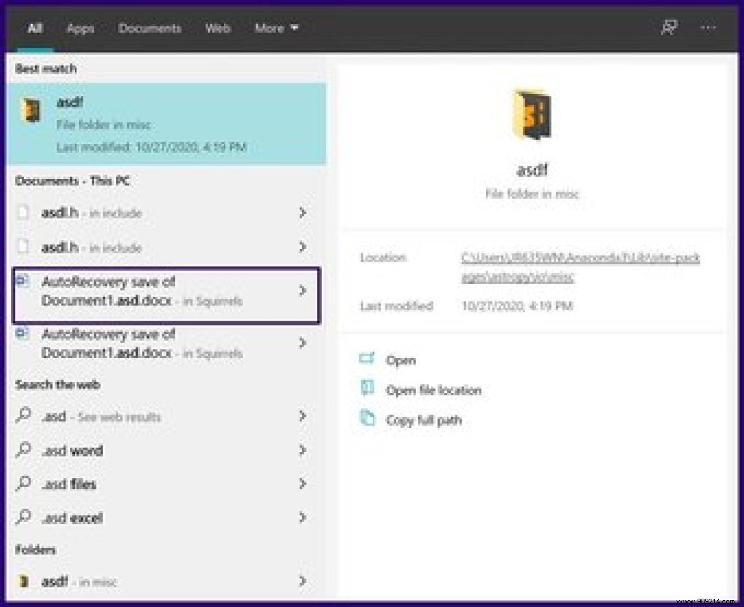Switch to the Documents tab
The height and width of the screenshot is (607, 744).
(x=149, y=29)
